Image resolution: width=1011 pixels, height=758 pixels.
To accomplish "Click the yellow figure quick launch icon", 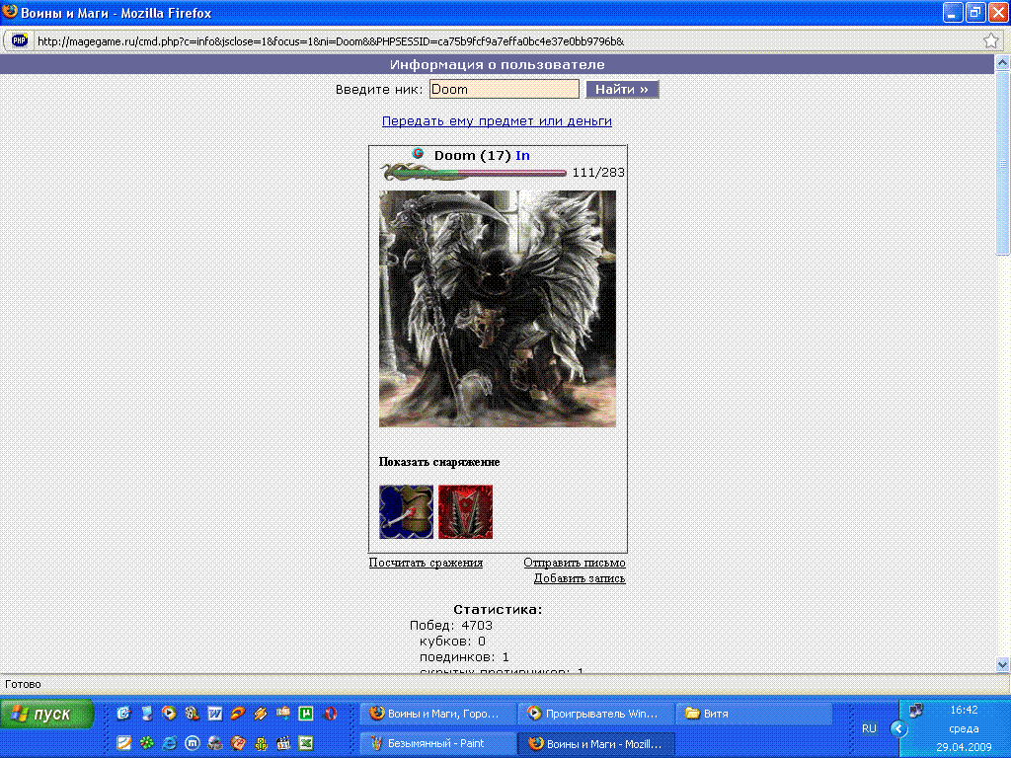I will 261,743.
